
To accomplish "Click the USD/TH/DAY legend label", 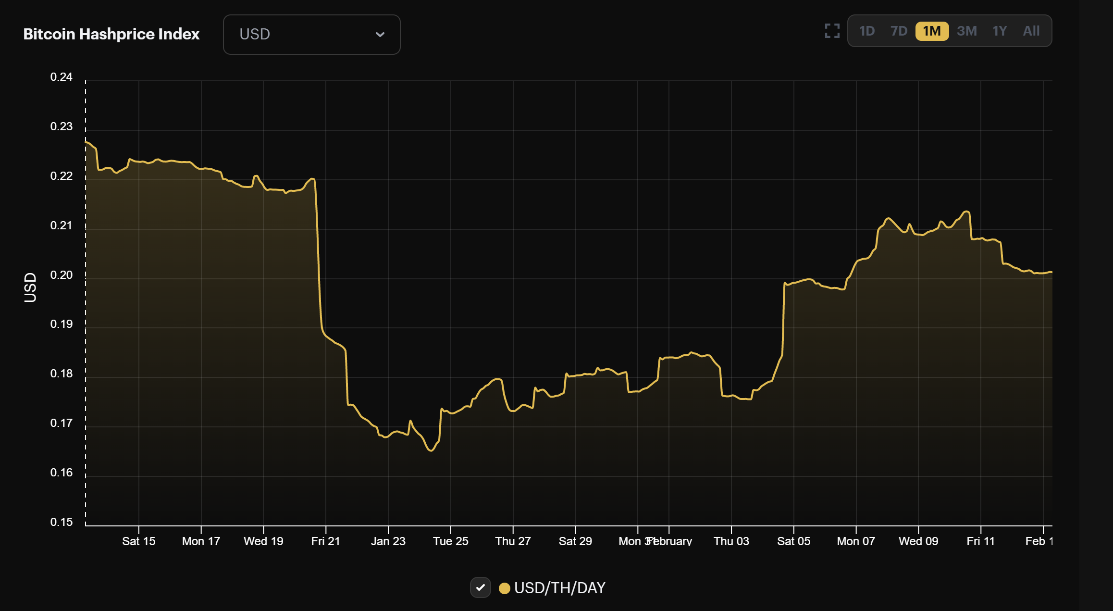I will [560, 587].
